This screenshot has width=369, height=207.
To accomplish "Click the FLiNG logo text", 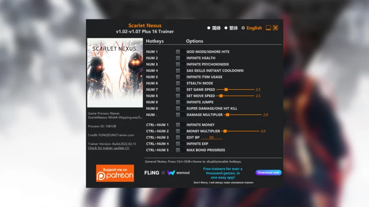I will coord(152,173).
